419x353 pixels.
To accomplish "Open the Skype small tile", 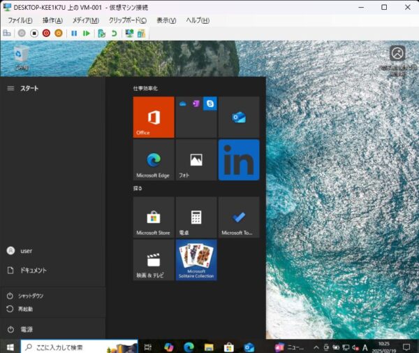I will point(210,103).
